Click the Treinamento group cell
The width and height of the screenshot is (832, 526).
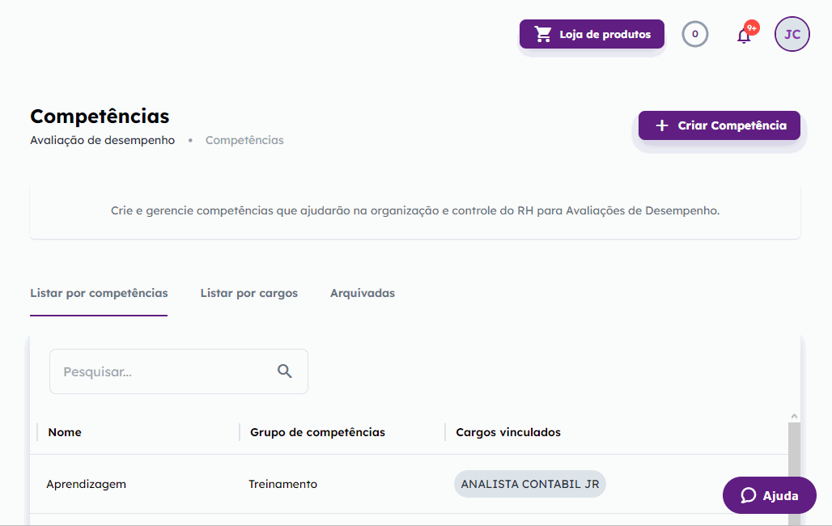coord(282,484)
